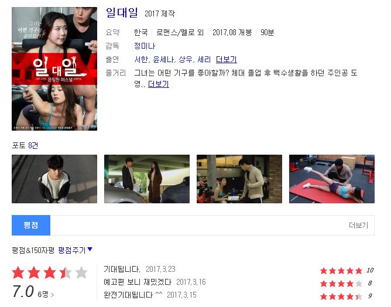Expand cast list with 더보기
Screen dimensions: 391x307
click(226, 59)
